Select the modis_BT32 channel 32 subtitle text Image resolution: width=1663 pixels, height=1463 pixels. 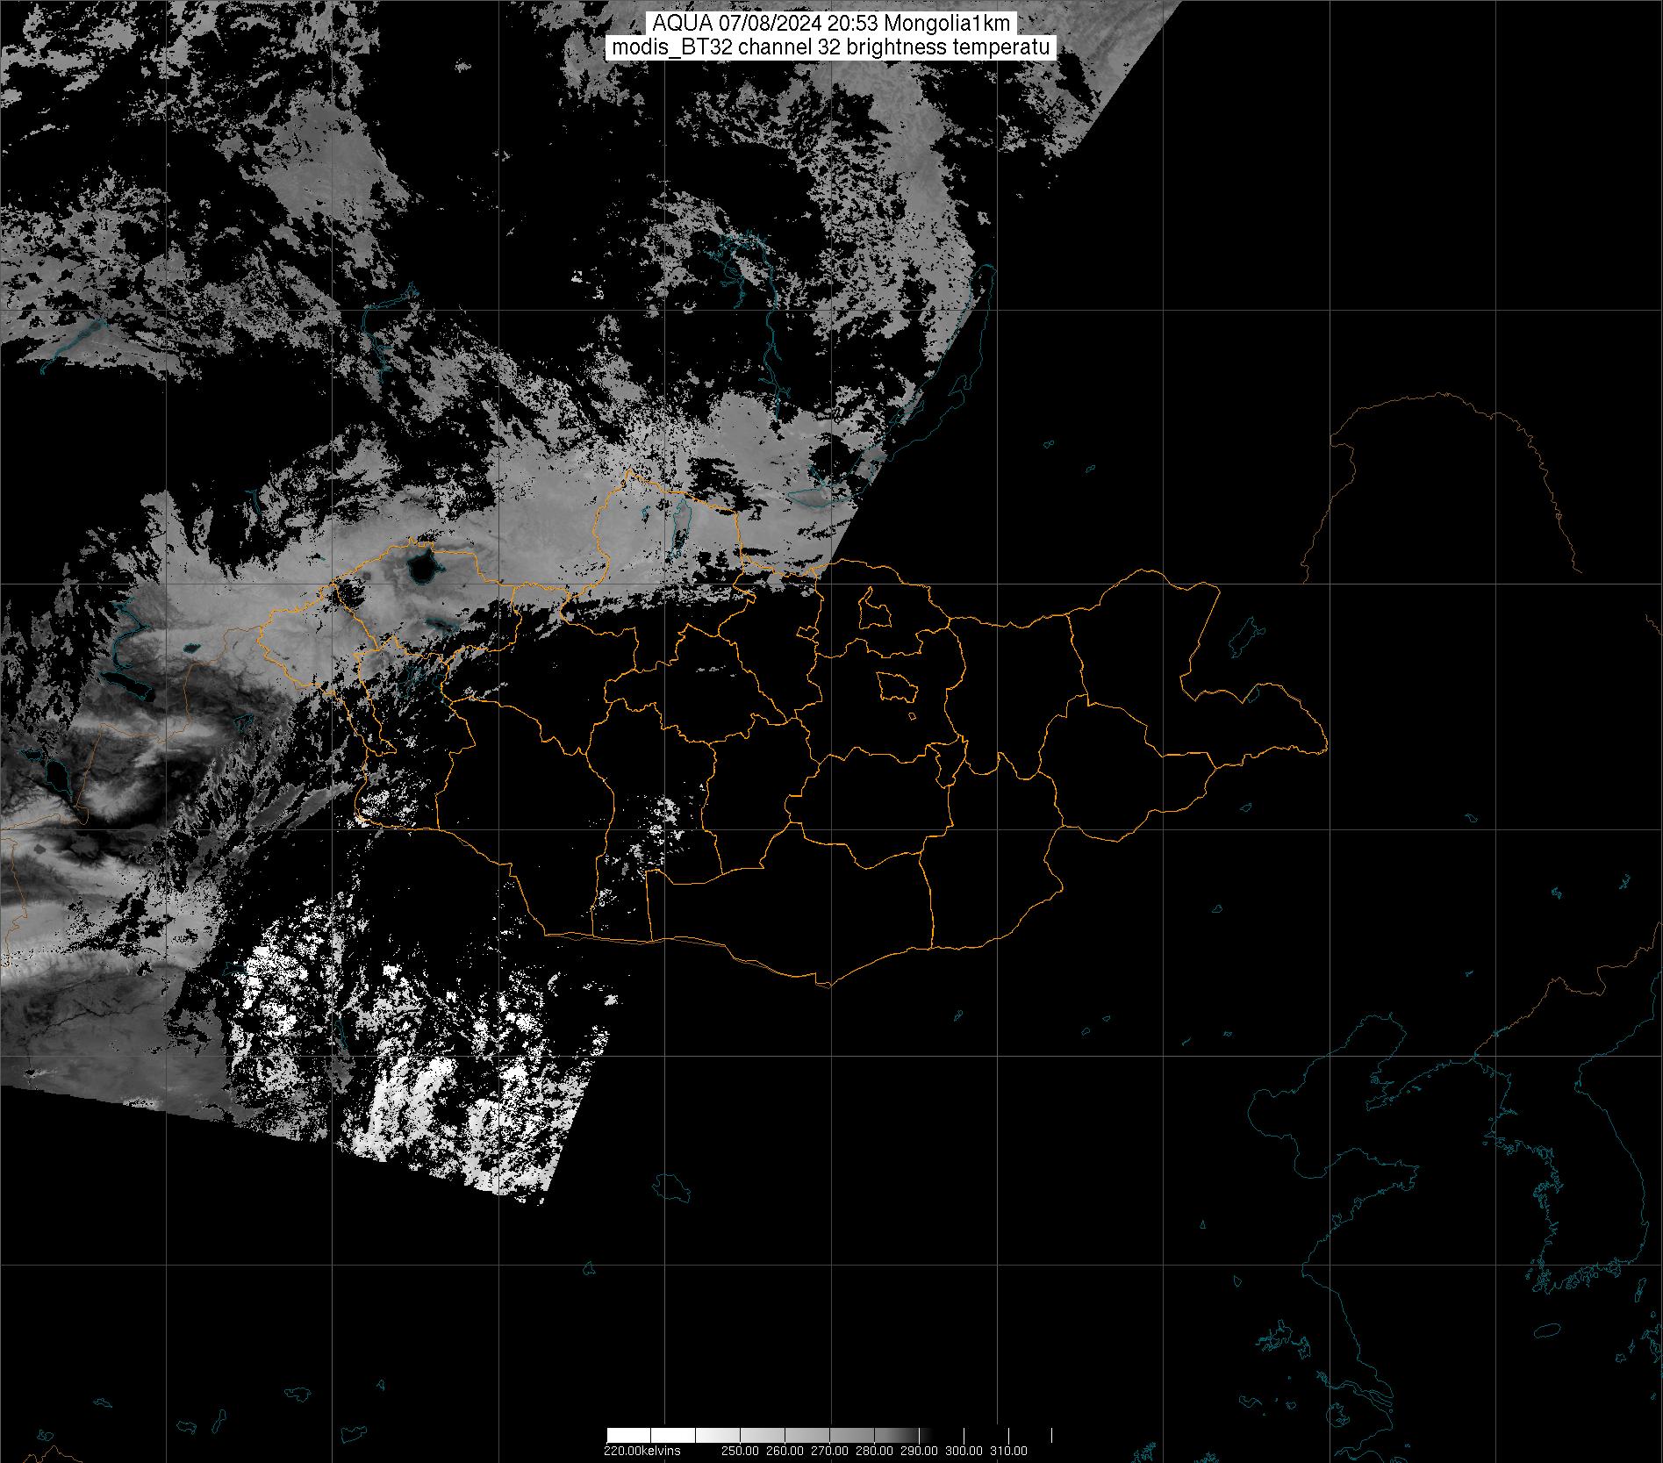coord(831,47)
